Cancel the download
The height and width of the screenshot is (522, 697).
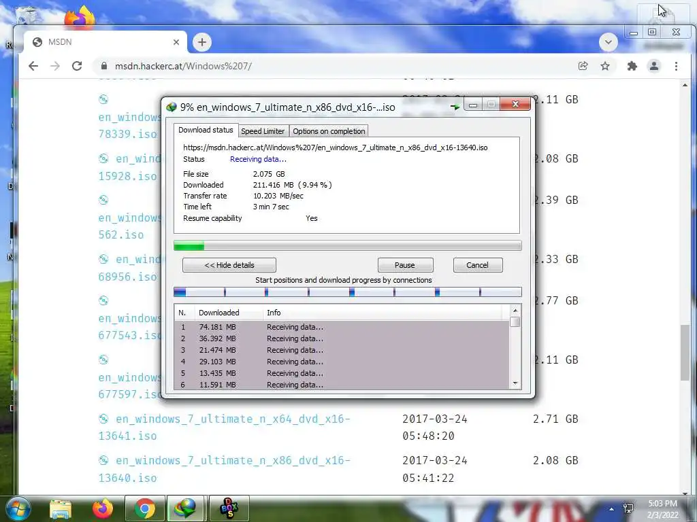[478, 265]
